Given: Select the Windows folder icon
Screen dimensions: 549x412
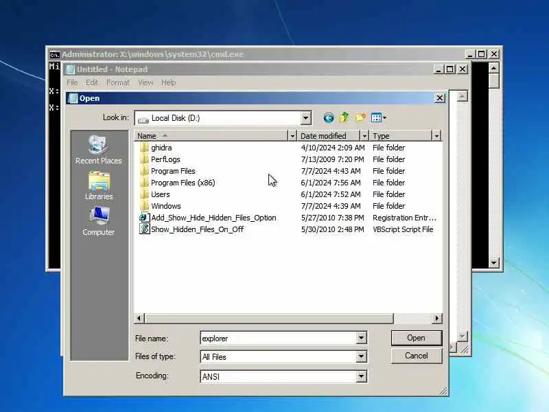Looking at the screenshot, I should [x=144, y=206].
